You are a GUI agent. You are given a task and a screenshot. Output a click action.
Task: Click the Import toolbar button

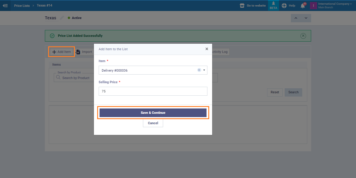(x=84, y=52)
